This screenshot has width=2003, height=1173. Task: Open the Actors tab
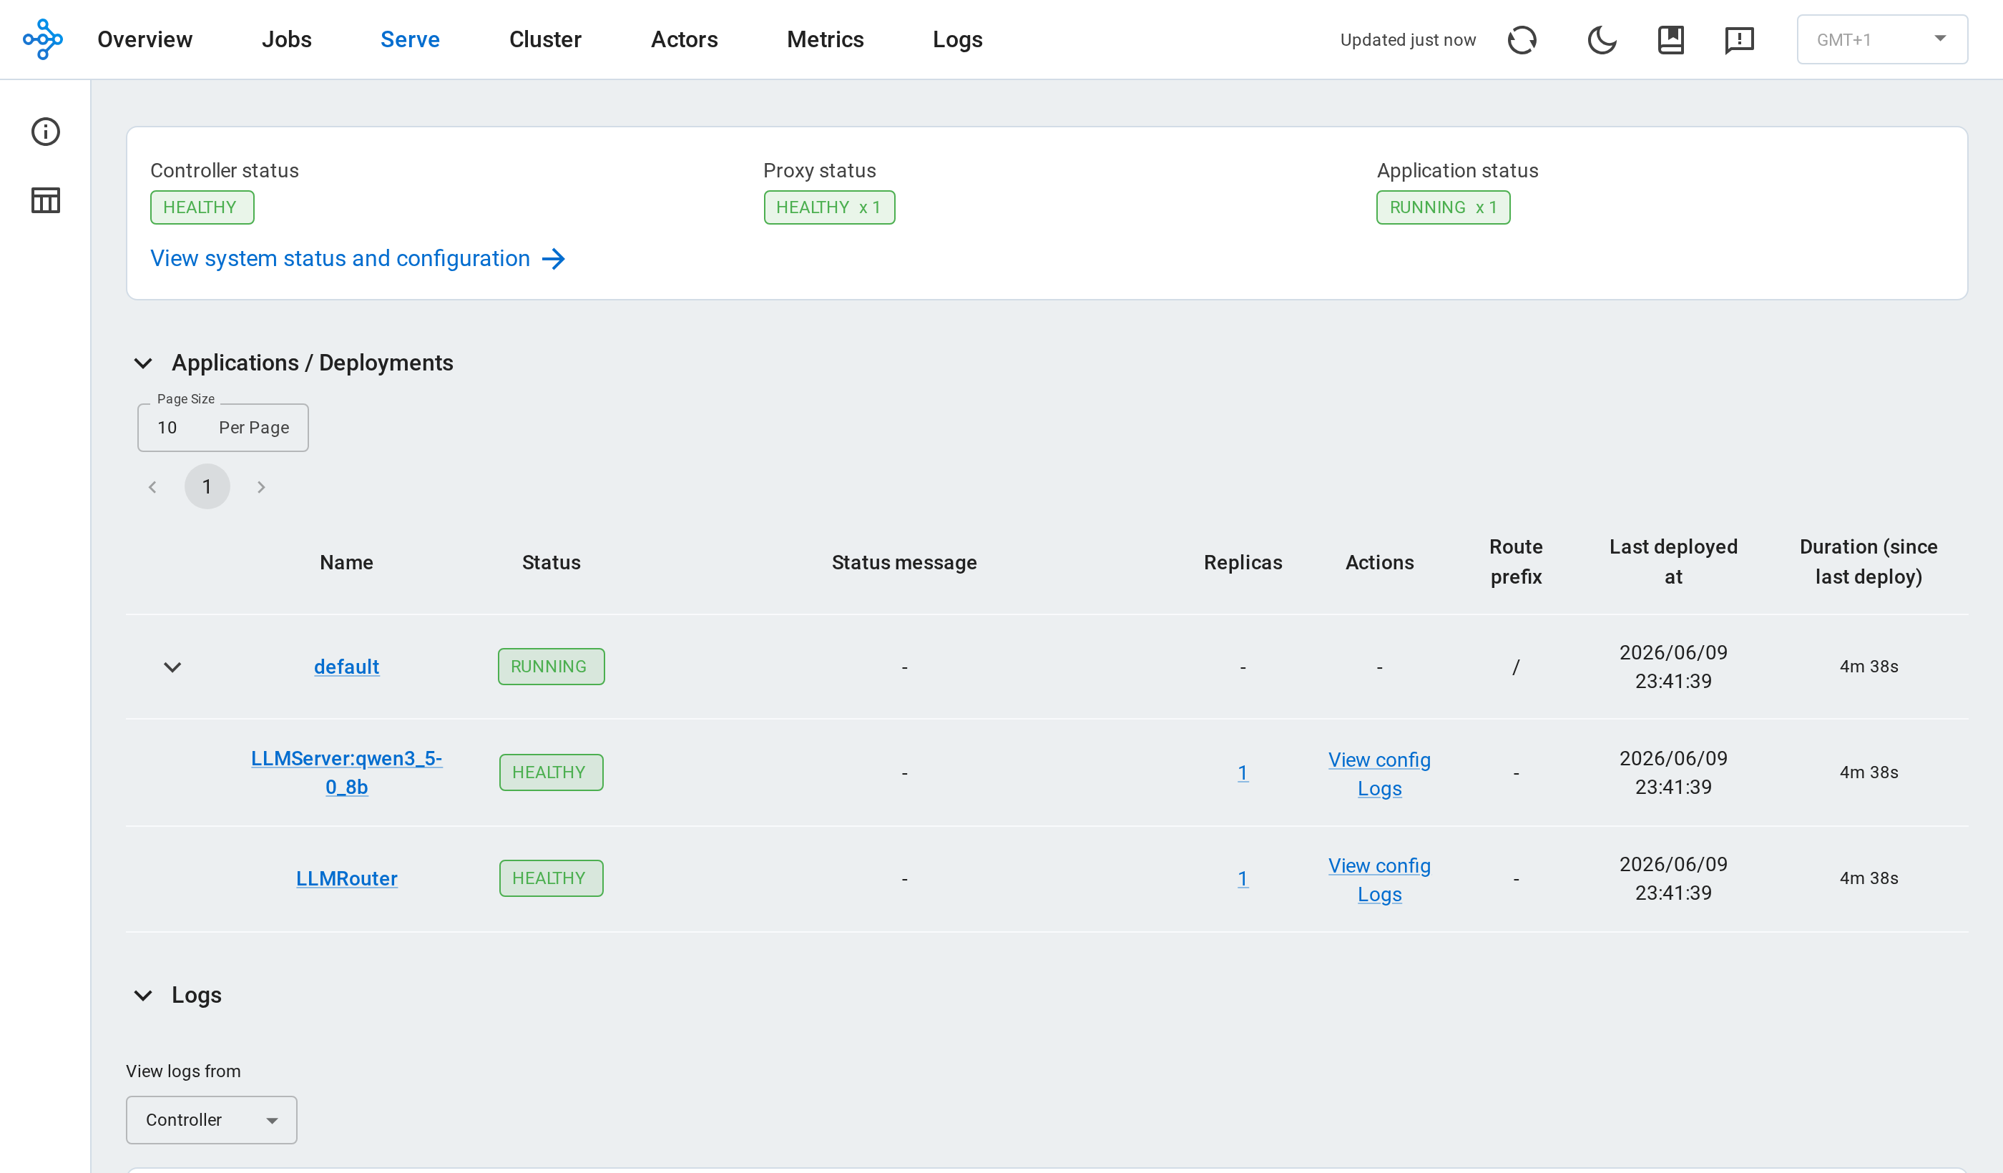[x=685, y=39]
